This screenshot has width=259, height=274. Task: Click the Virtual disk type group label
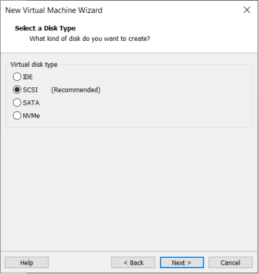[x=34, y=65]
